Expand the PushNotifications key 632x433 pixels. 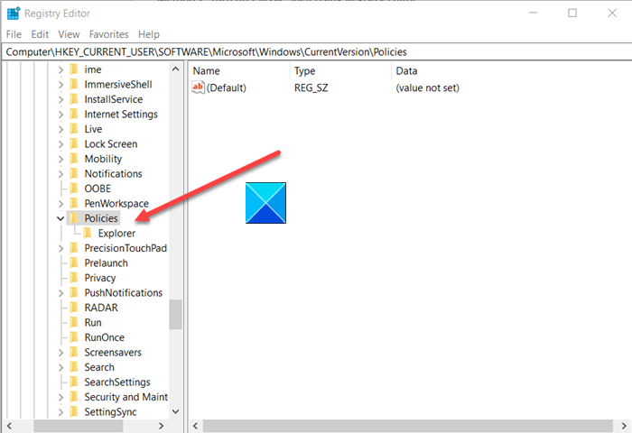coord(60,293)
